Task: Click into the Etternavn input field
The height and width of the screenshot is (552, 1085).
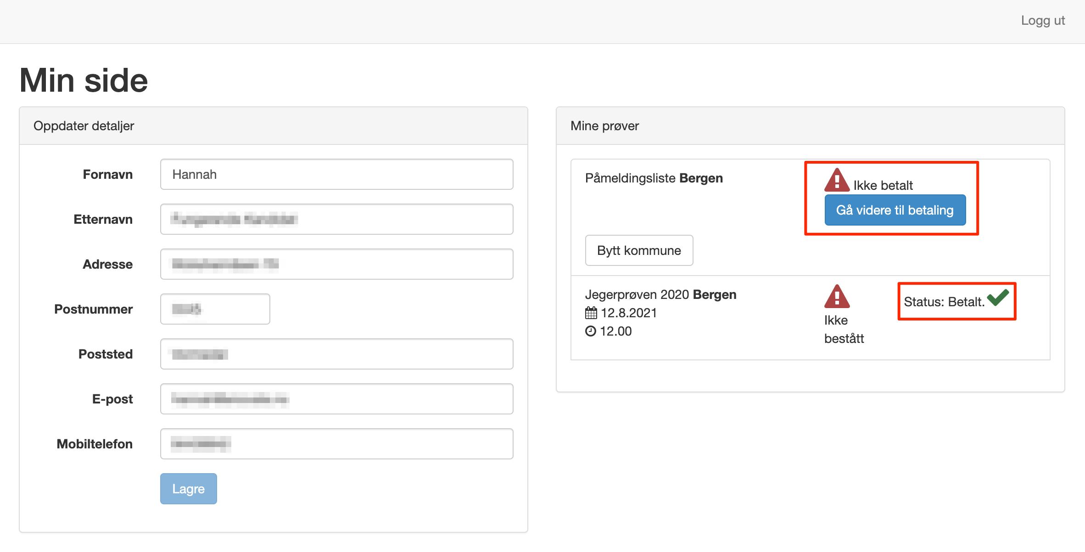Action: click(336, 219)
